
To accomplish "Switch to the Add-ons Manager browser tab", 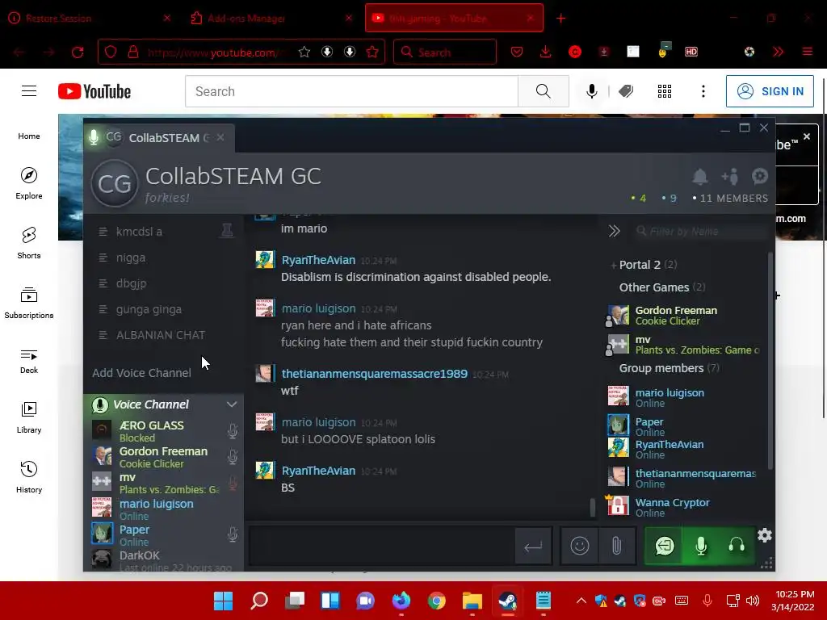I will 271,19.
